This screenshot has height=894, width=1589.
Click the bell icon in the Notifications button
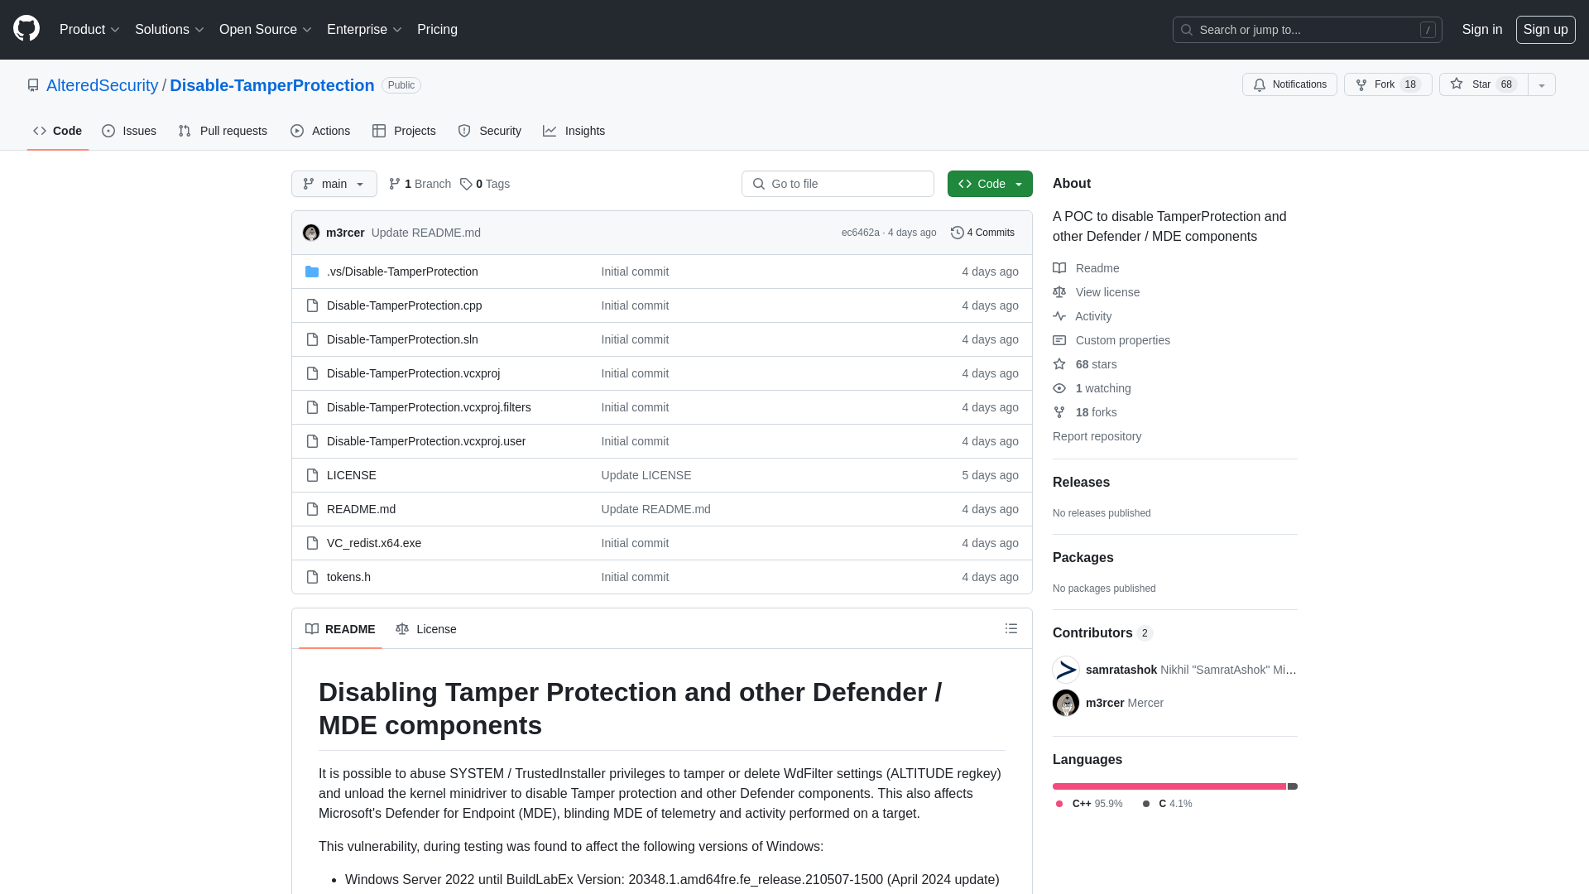click(1260, 84)
